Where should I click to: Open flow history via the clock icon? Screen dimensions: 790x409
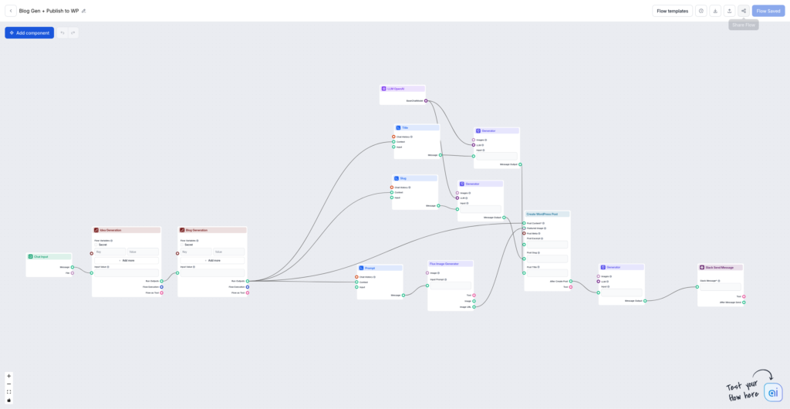point(701,11)
